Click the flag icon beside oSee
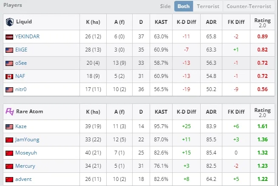Viewport: 278px width, 186px height. (x=9, y=63)
